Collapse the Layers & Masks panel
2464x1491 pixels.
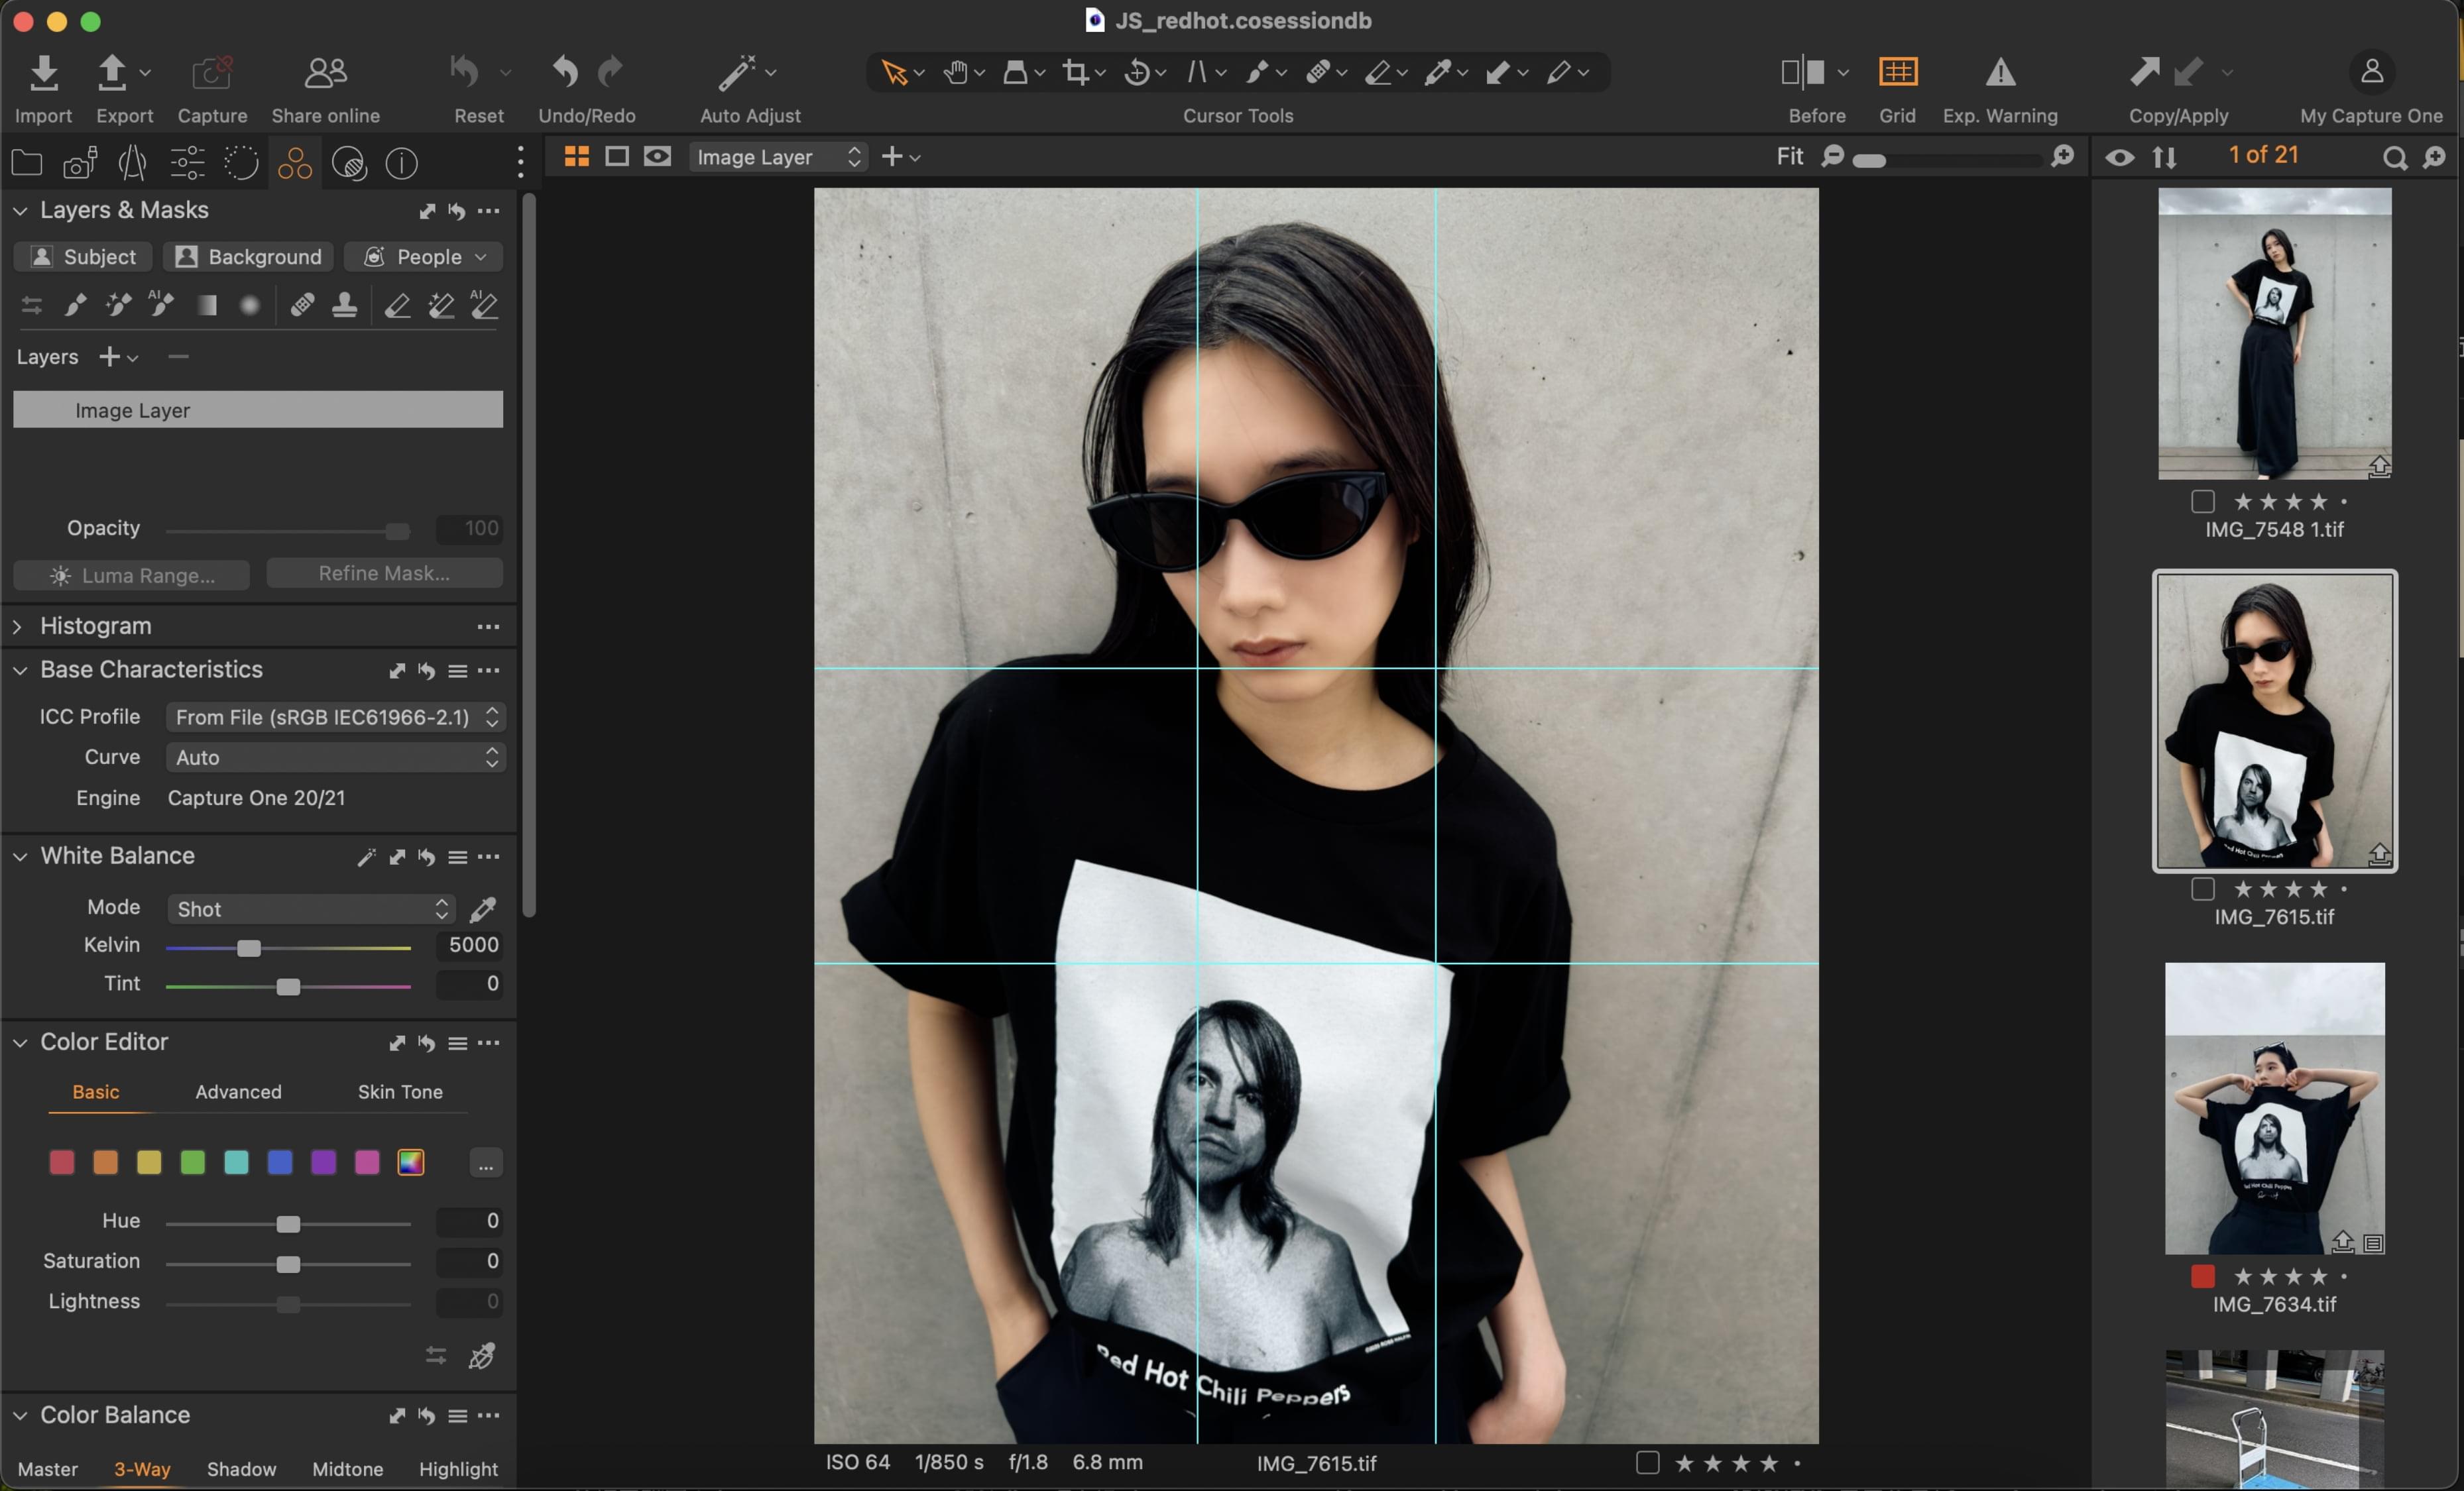click(19, 211)
